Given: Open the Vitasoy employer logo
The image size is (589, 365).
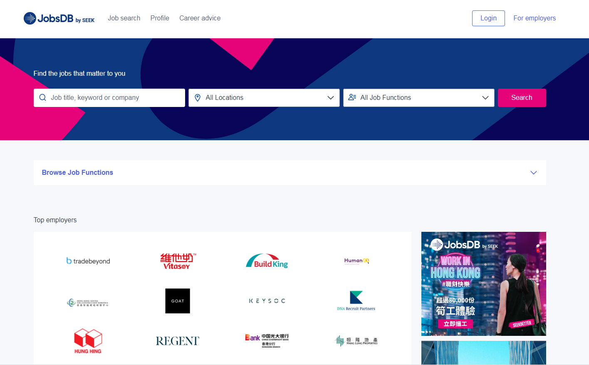Looking at the screenshot, I should 178,261.
